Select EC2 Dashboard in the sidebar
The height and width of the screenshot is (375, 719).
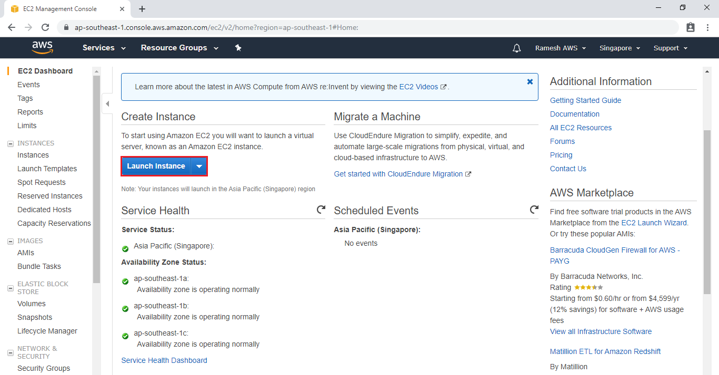pos(45,71)
